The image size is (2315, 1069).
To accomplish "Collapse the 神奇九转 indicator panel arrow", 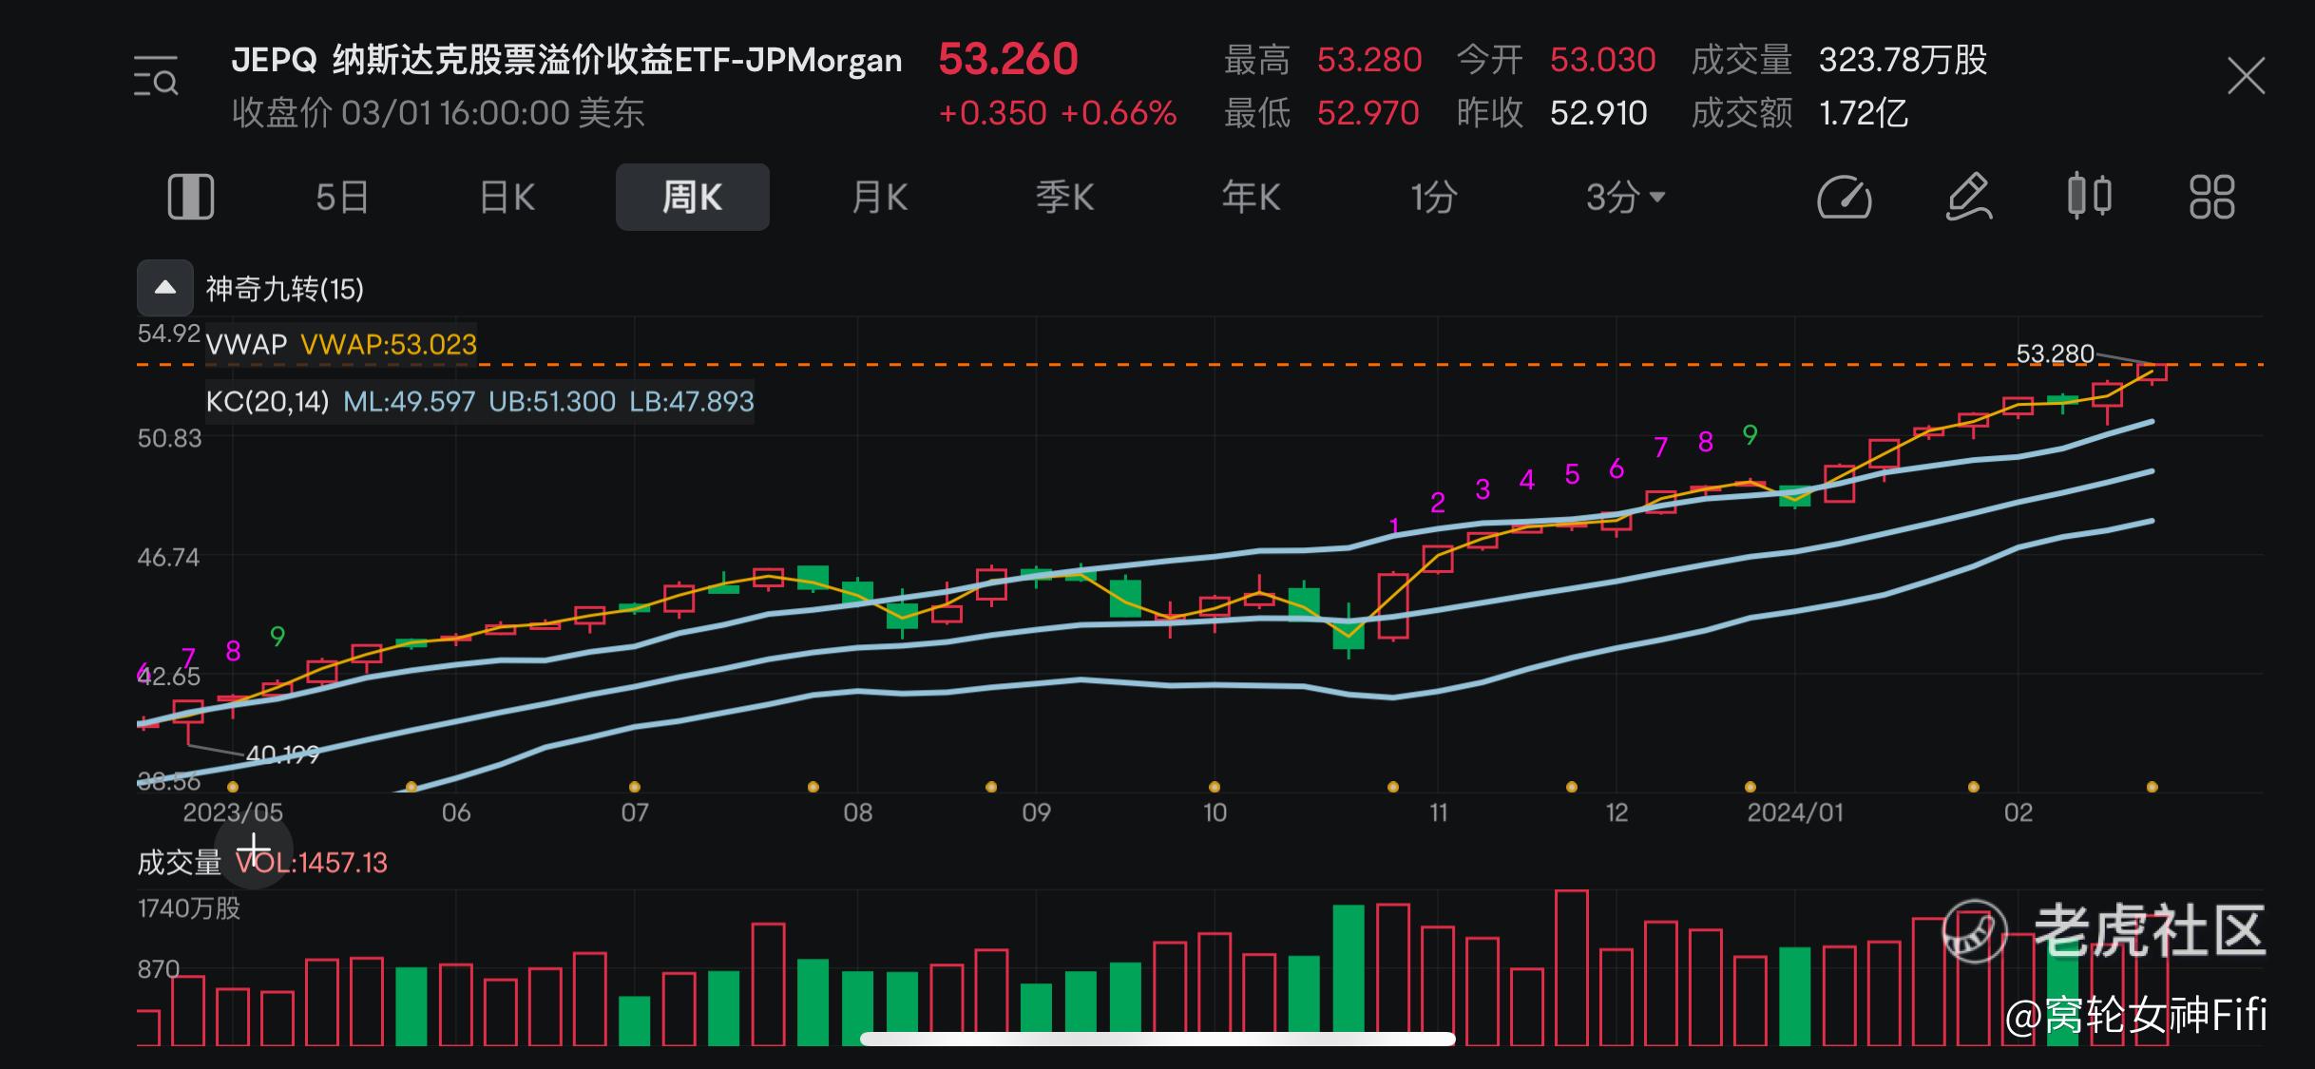I will pos(165,288).
